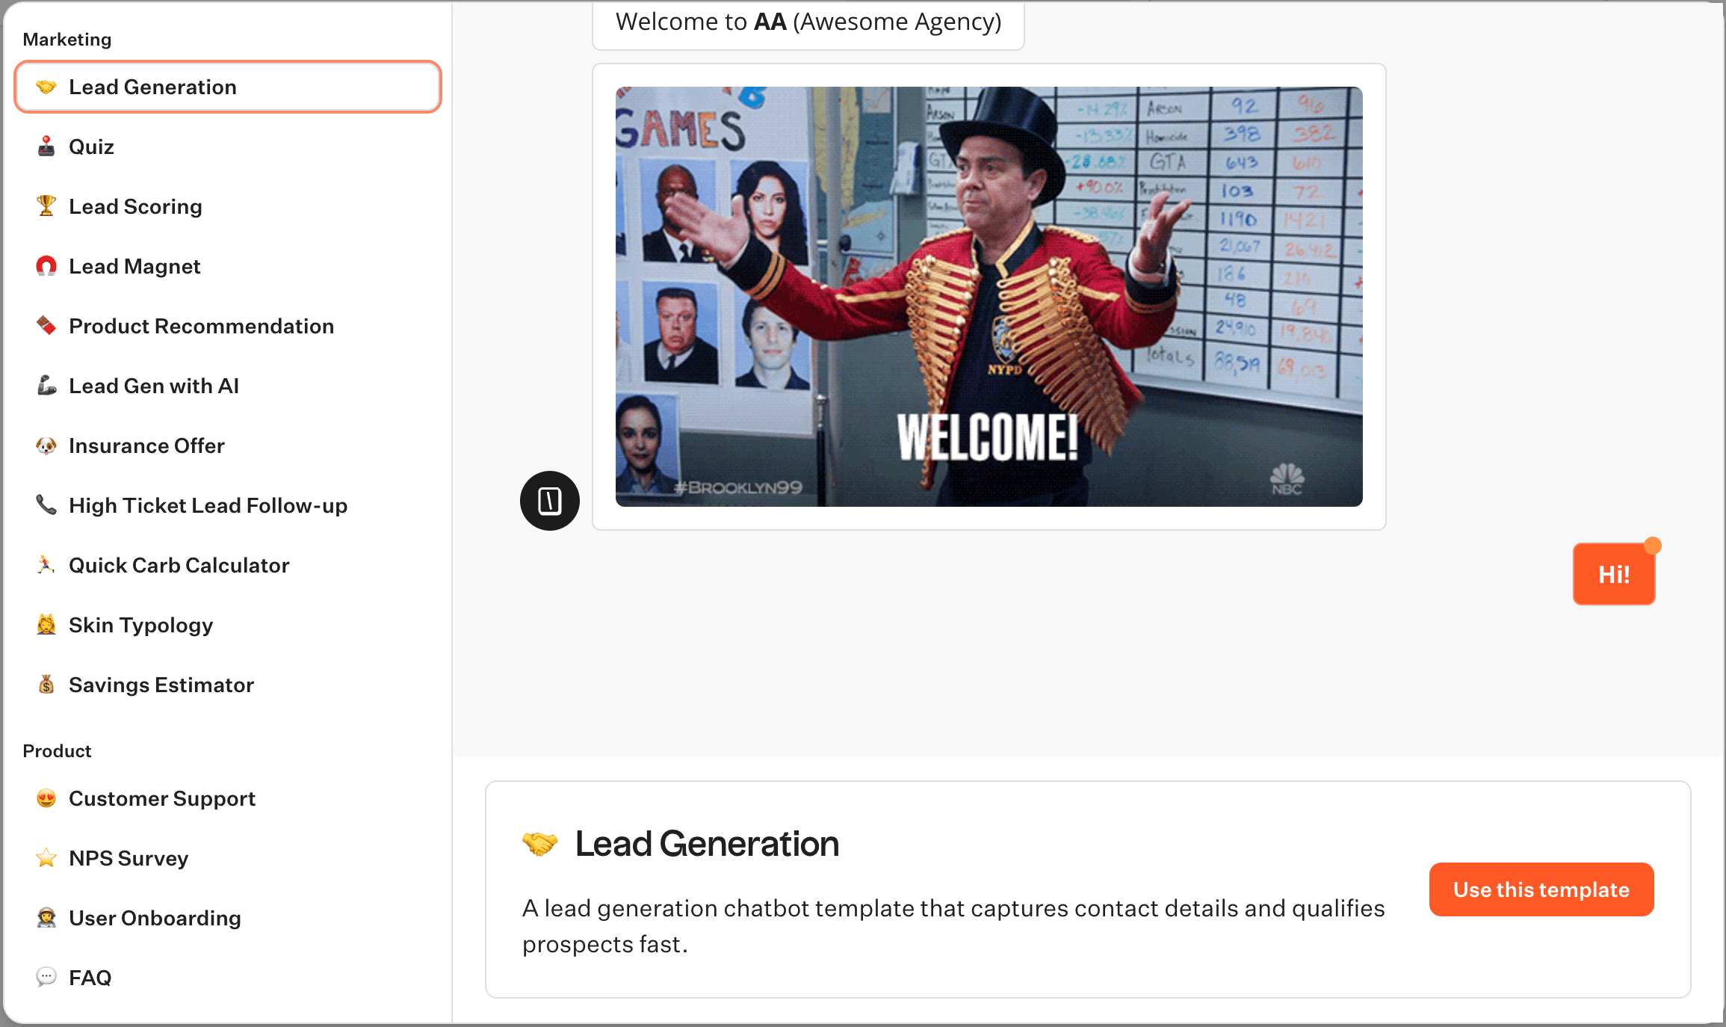The width and height of the screenshot is (1726, 1027).
Task: Click the orange Hi! reply button
Action: point(1614,574)
